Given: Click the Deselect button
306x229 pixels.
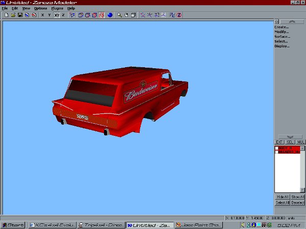Looking at the screenshot, I should pyautogui.click(x=297, y=203).
